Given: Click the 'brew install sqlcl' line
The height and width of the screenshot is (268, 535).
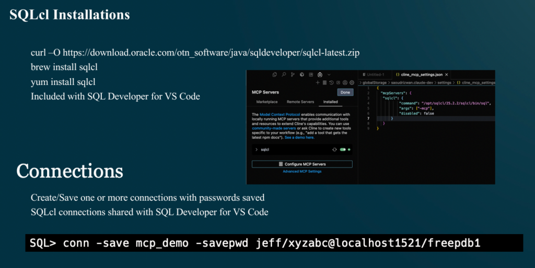Looking at the screenshot, I should click(64, 67).
